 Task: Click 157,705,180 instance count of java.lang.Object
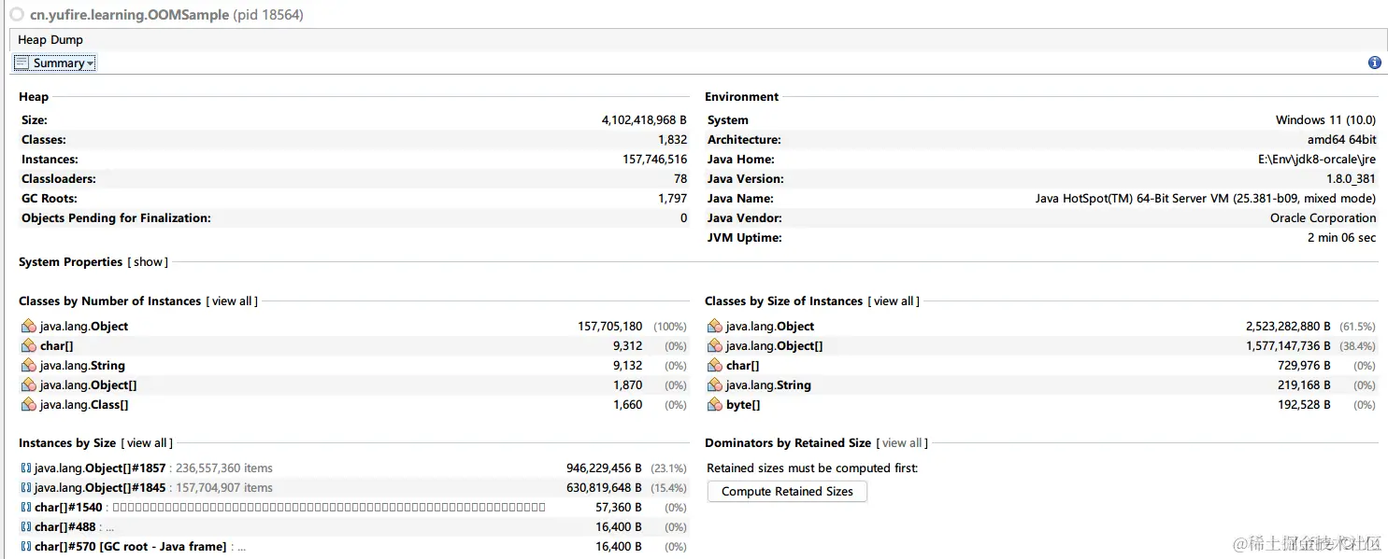pos(610,327)
